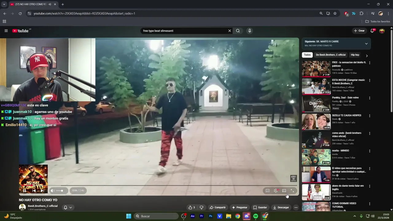393x221 pixels.
Task: Click in the YouTube search input field
Action: 184,31
